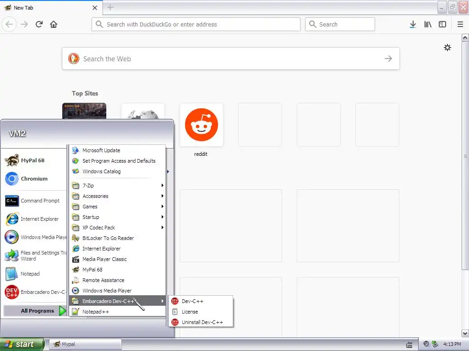The width and height of the screenshot is (469, 351).
Task: Open New Tab settings gear
Action: pos(447,48)
